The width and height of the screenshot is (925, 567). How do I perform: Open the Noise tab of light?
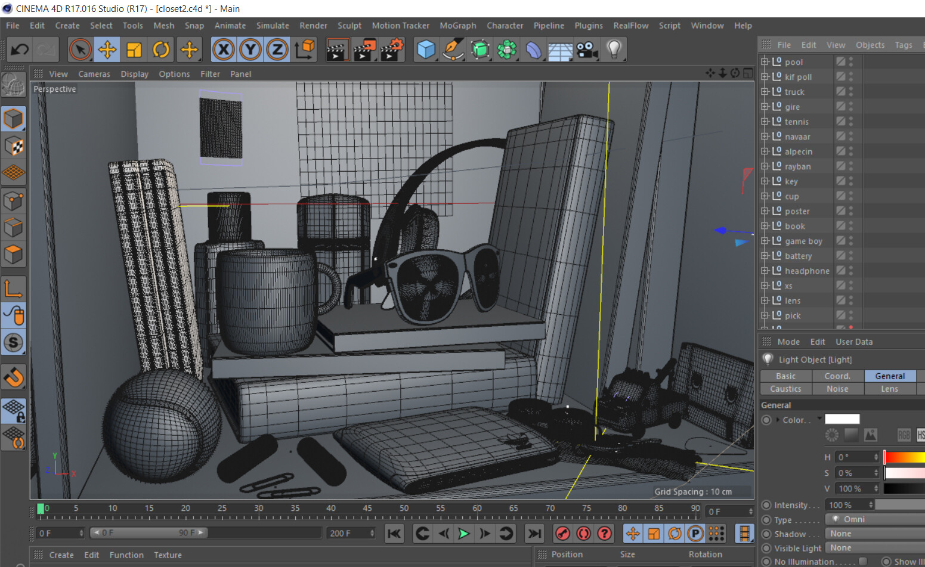(837, 389)
